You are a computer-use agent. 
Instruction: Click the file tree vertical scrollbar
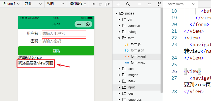162,50
